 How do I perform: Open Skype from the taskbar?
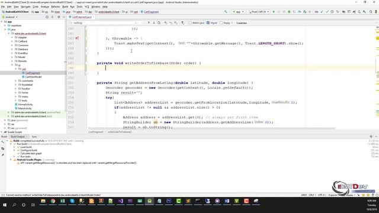72,201
